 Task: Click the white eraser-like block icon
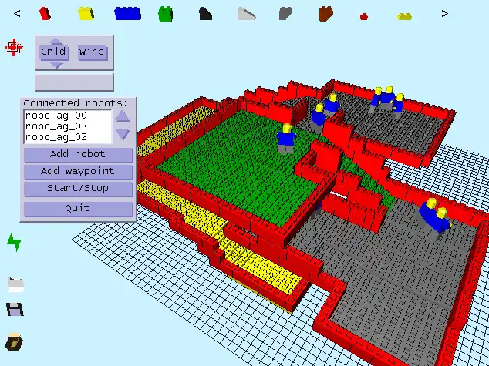[x=15, y=284]
